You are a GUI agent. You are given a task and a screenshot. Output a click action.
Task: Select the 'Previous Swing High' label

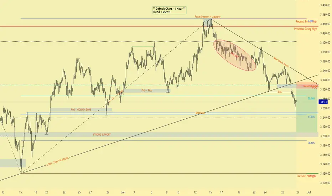[x=306, y=29]
